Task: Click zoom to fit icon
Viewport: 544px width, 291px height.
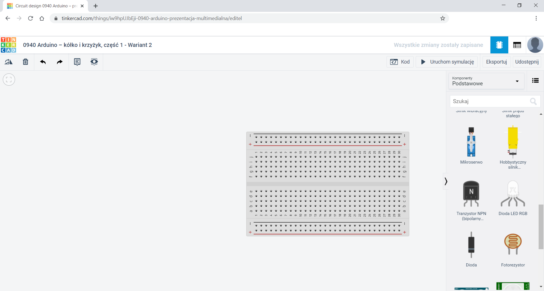Action: click(x=9, y=80)
